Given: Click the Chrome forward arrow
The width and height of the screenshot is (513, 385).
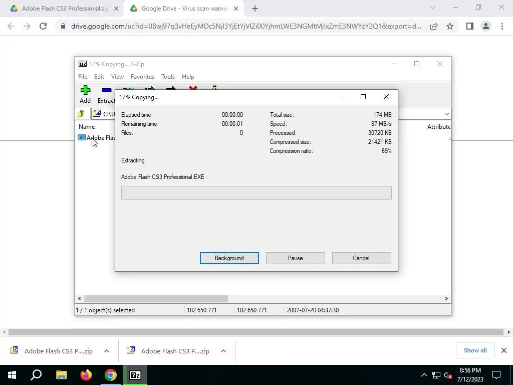Looking at the screenshot, I should click(27, 26).
